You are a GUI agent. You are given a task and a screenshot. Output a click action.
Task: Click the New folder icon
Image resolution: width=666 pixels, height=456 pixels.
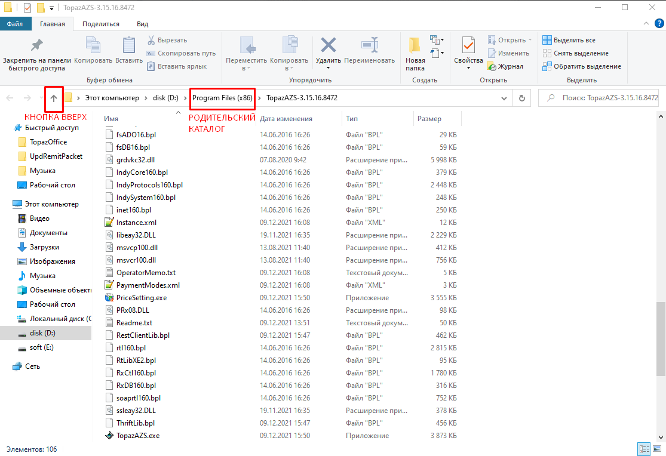coord(415,45)
